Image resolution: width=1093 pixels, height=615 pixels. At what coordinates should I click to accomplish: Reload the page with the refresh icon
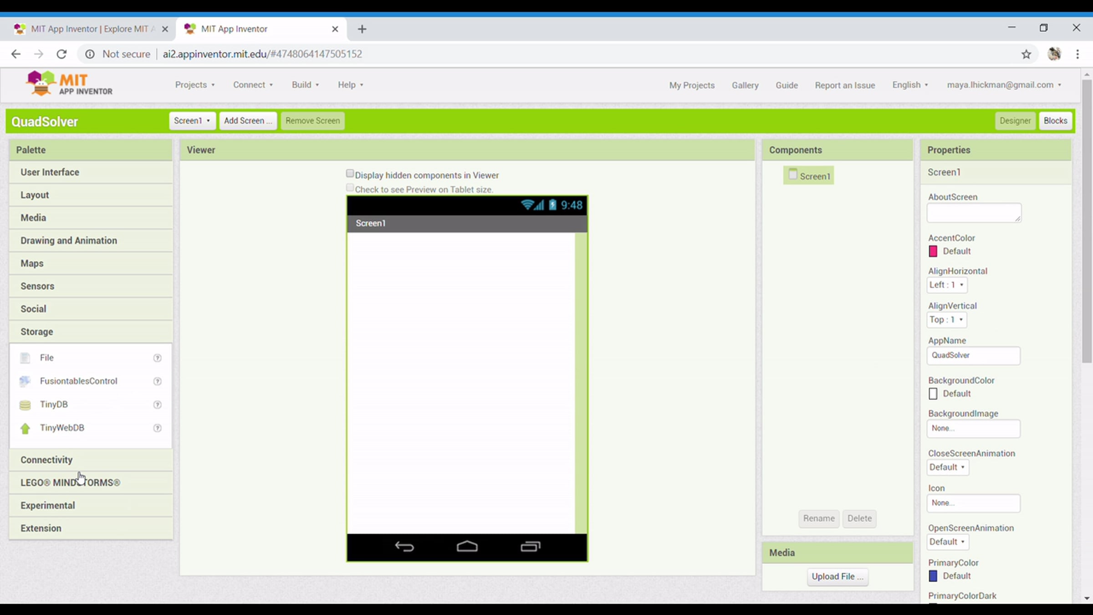pyautogui.click(x=61, y=54)
